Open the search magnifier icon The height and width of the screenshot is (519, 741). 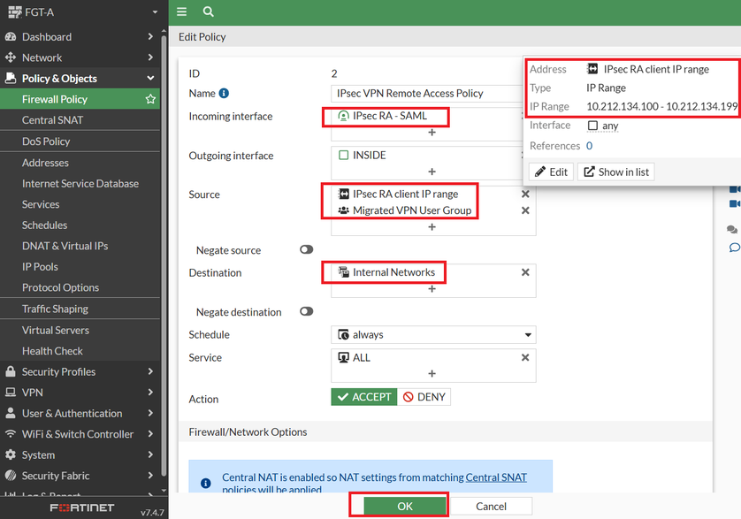pos(209,11)
